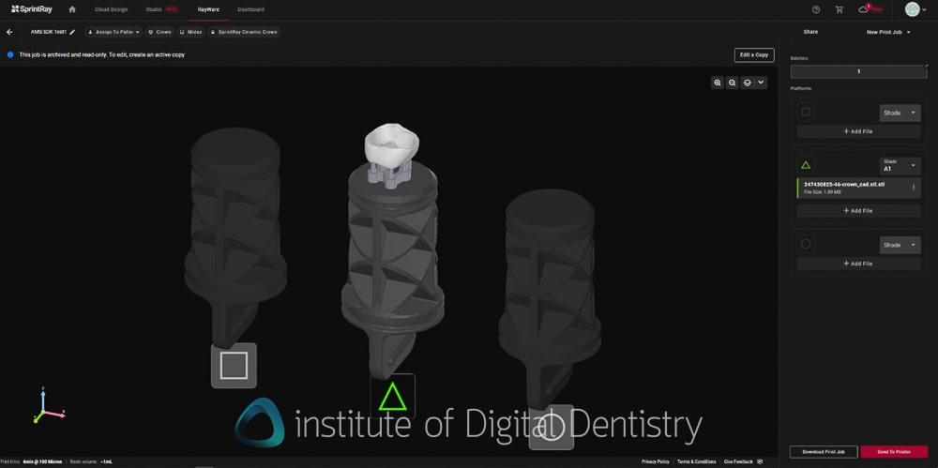Screen dimensions: 938x468
Task: Open the circle platform Shade dropdown
Action: point(900,245)
